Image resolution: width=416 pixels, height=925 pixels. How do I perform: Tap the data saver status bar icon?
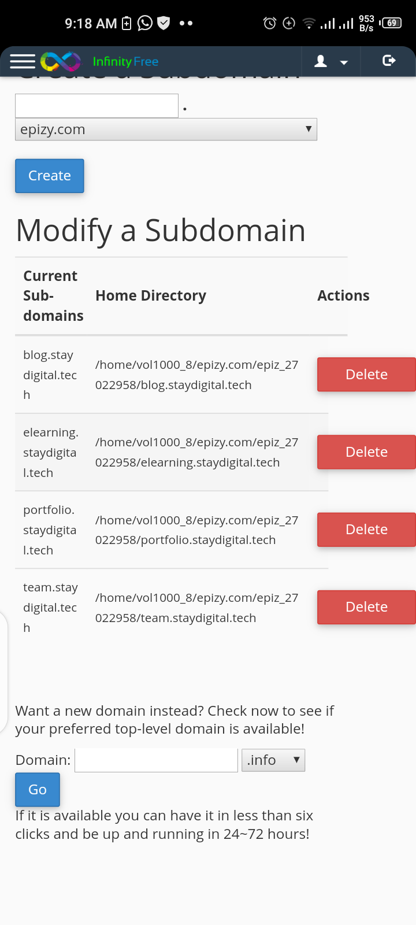coord(288,23)
